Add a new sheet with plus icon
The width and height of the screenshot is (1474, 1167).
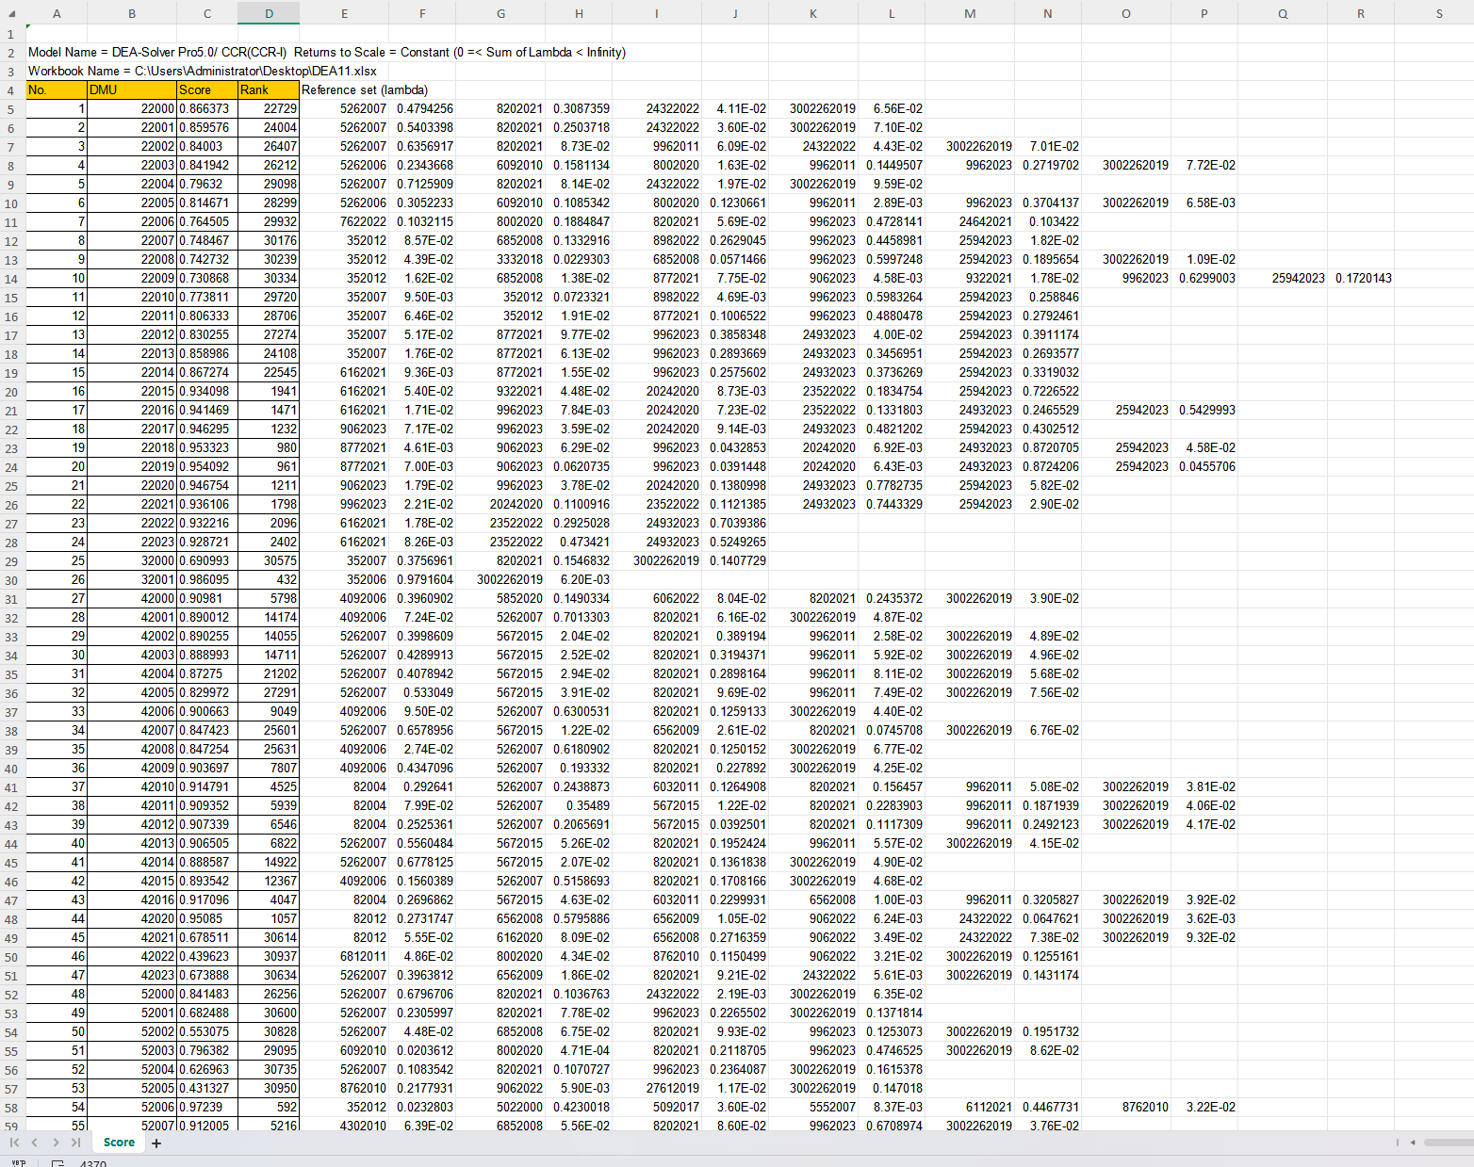click(156, 1143)
